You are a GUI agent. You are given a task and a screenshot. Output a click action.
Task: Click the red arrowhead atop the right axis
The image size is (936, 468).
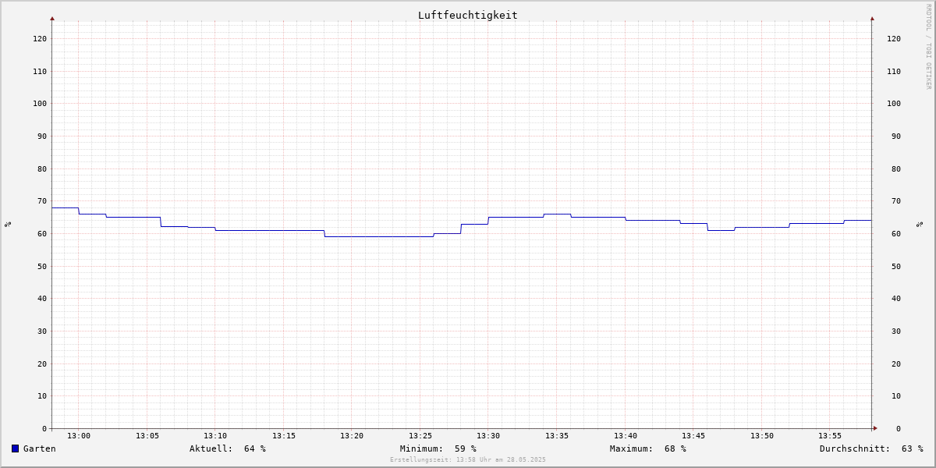[872, 18]
